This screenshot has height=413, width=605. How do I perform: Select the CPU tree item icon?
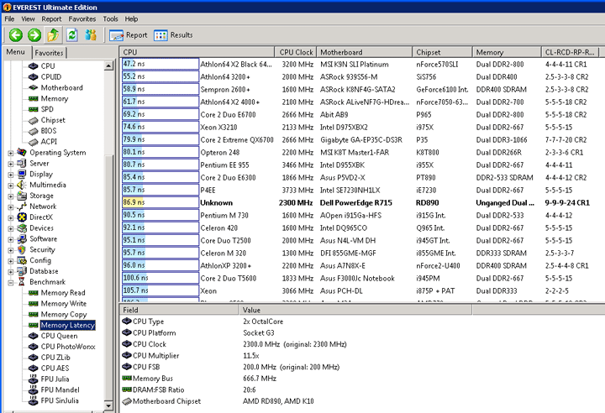click(33, 66)
